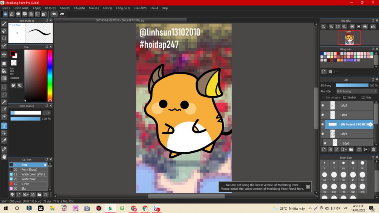Undock the Màu color panel

click(47, 47)
